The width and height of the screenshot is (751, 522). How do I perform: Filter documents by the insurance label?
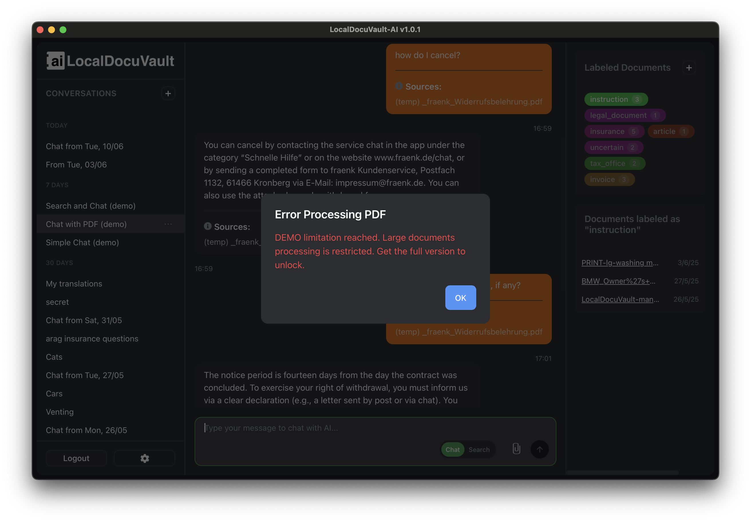click(x=614, y=131)
